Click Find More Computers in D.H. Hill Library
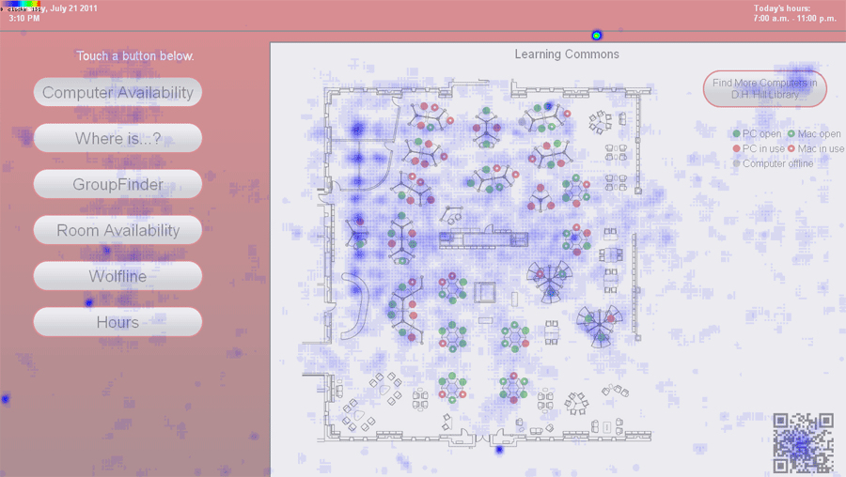 tap(765, 88)
